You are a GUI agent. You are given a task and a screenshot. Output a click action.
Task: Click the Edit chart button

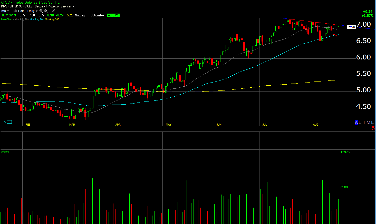21,11
